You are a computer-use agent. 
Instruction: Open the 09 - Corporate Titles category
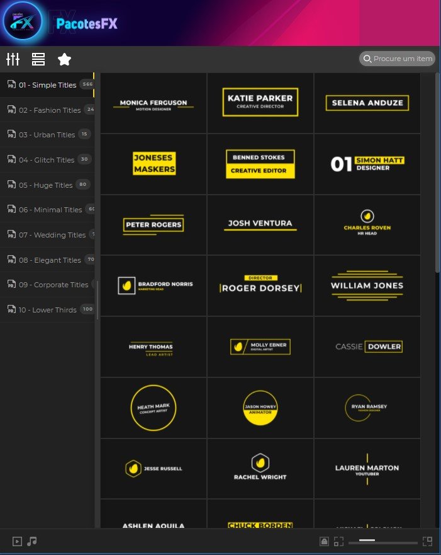tap(53, 285)
